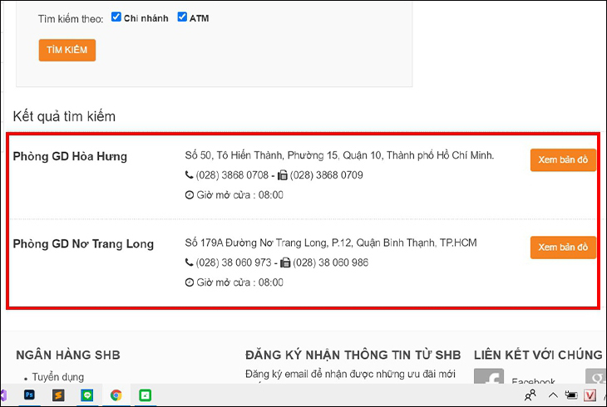Open Photoshop from the taskbar

(x=29, y=395)
